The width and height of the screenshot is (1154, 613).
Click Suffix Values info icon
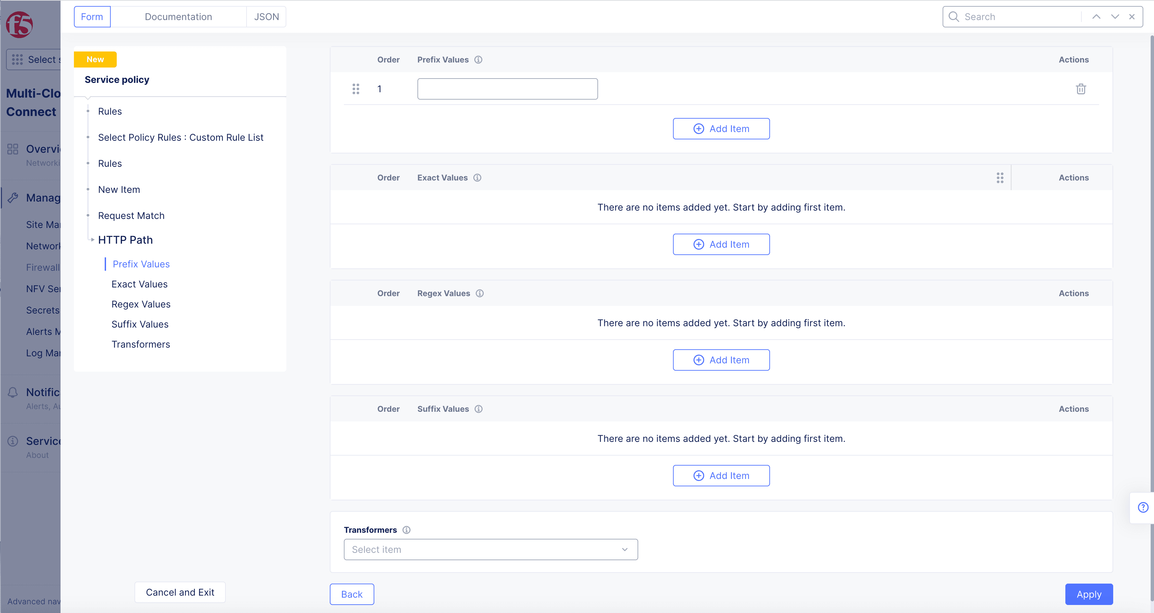pos(478,409)
